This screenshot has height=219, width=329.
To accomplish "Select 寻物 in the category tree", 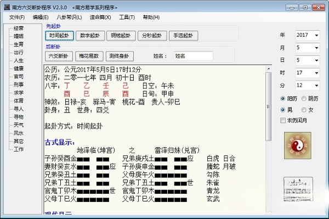I will [x=19, y=117].
